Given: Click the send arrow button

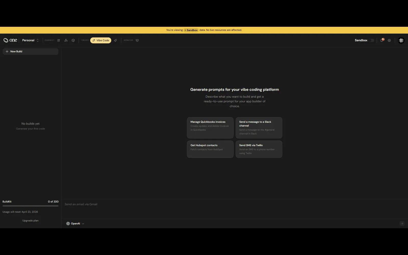Looking at the screenshot, I should tap(402, 224).
